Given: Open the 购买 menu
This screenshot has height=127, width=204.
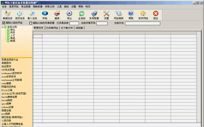Looking at the screenshot, I should pyautogui.click(x=88, y=6).
